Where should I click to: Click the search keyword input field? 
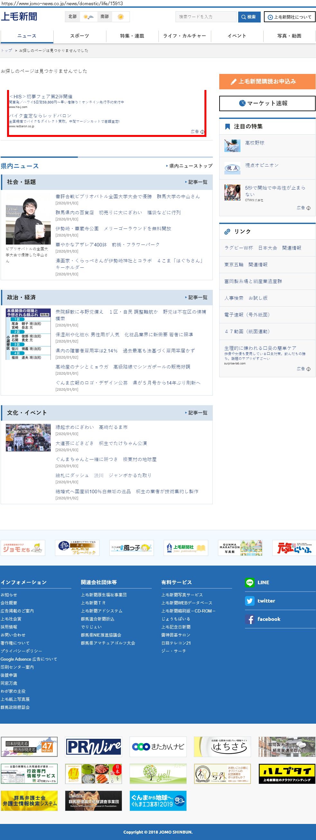tap(206, 17)
